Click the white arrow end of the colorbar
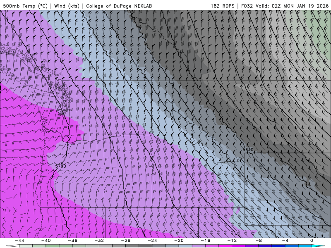The height and width of the screenshot is (248, 331). (x=12, y=246)
